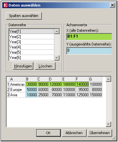
Task: Select row header 1 in the grid
Action: pyautogui.click(x=8, y=84)
